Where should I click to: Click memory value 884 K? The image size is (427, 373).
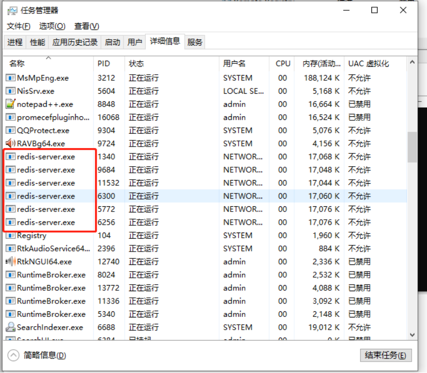click(x=329, y=248)
